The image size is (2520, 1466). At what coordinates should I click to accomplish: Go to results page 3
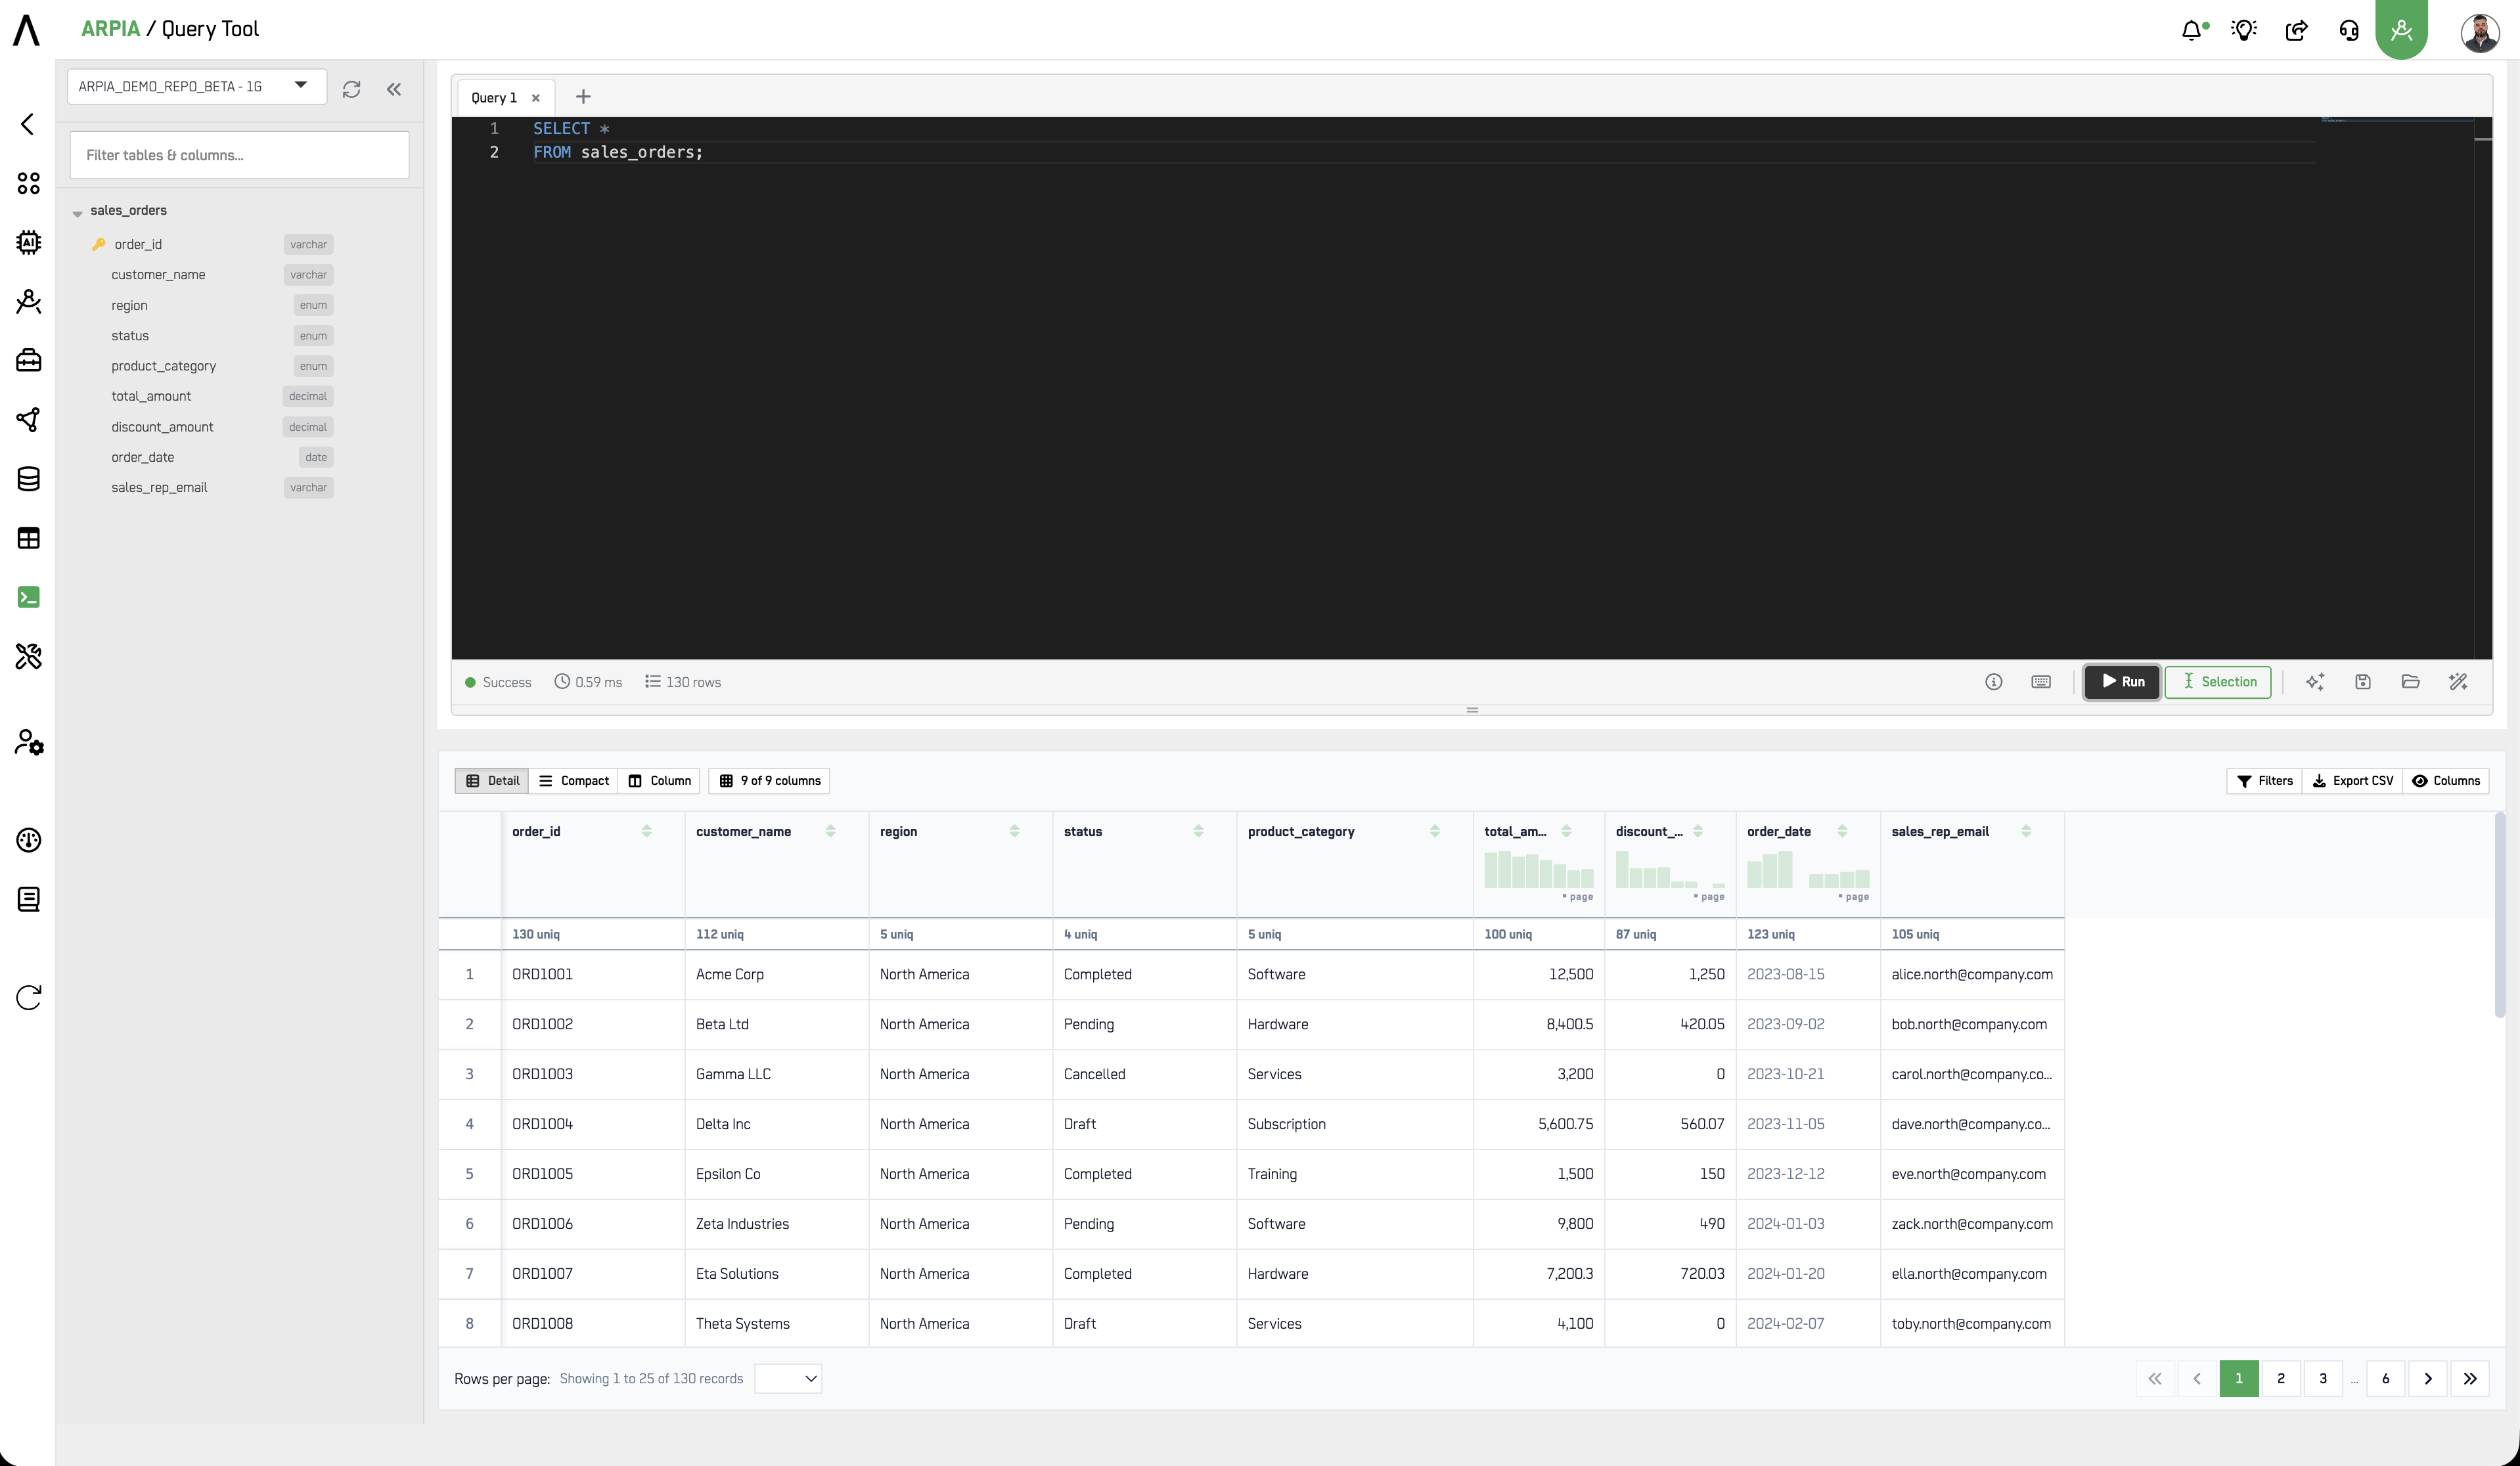tap(2323, 1379)
